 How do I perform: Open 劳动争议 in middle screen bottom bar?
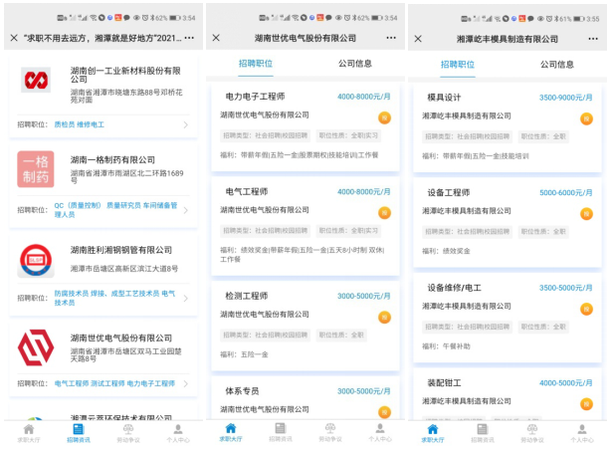(330, 433)
